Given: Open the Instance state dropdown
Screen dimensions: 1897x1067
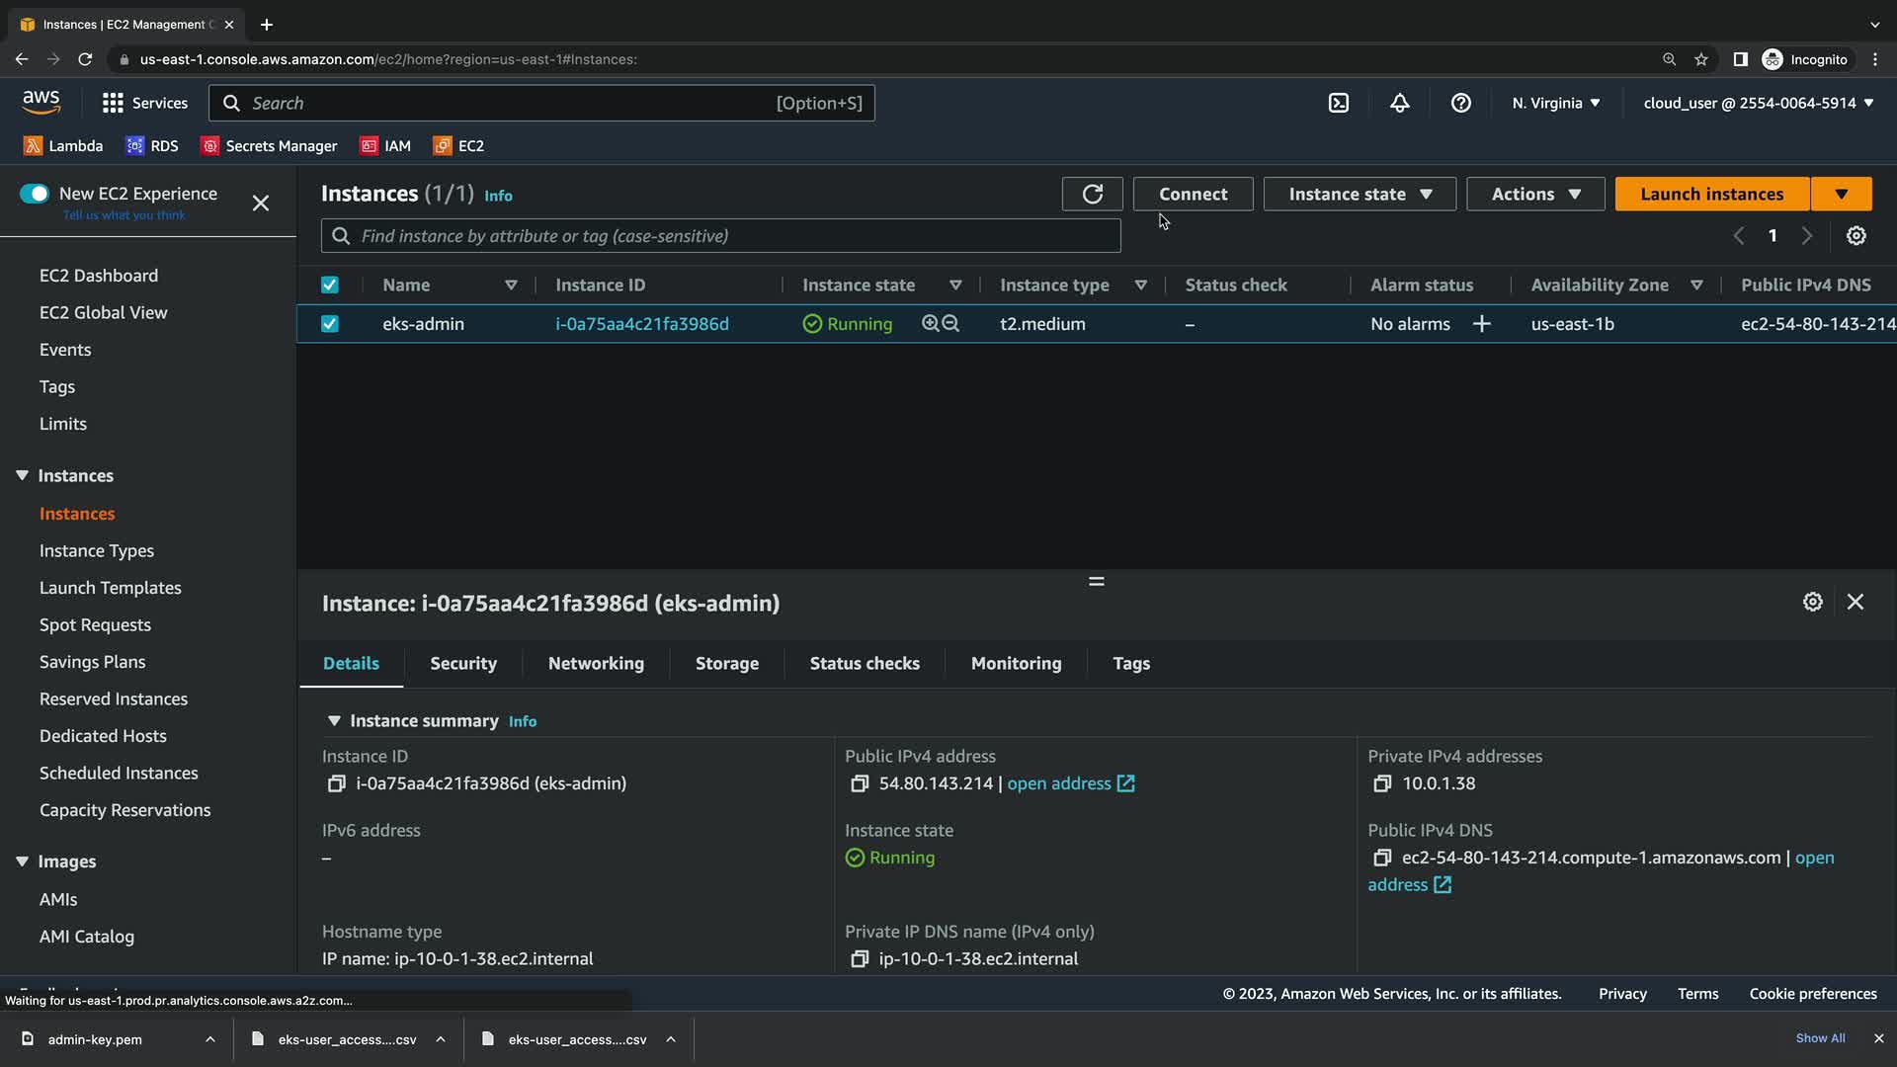Looking at the screenshot, I should (x=1359, y=194).
